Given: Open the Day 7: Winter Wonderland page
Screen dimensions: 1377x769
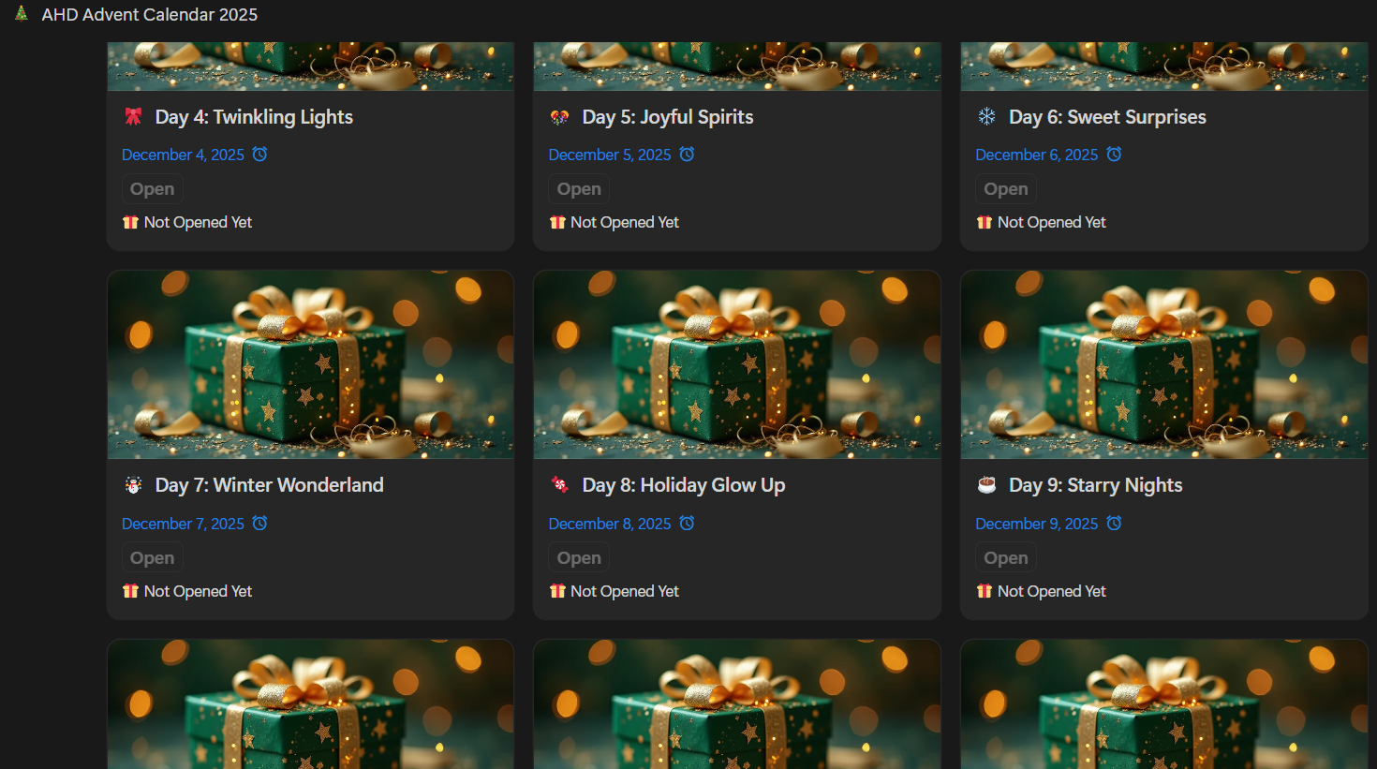Looking at the screenshot, I should (x=269, y=485).
